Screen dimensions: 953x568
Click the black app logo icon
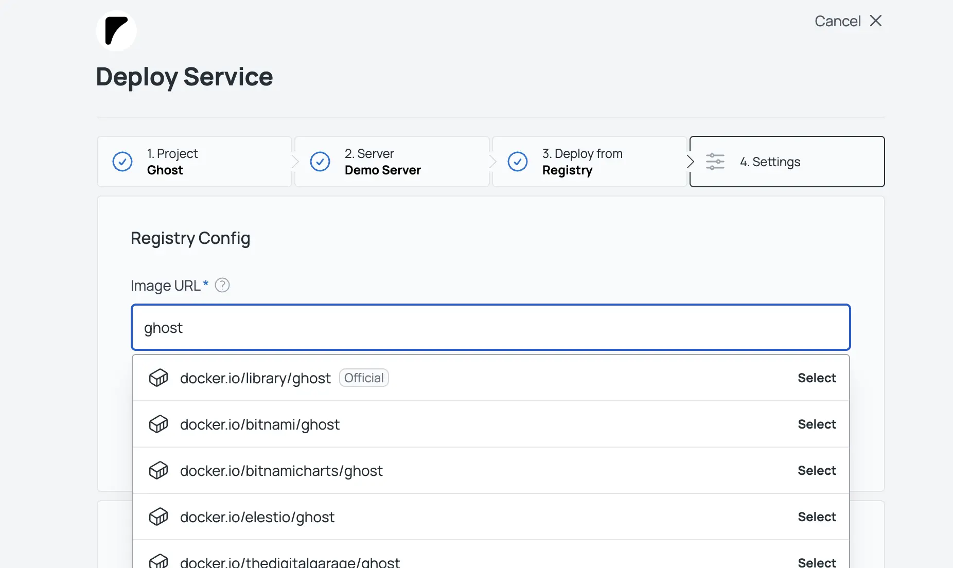(x=116, y=31)
